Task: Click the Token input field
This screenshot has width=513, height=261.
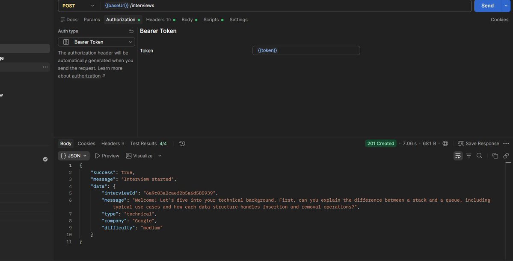Action: click(306, 51)
